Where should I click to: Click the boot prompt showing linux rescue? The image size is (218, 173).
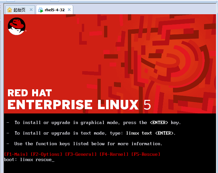click(29, 160)
